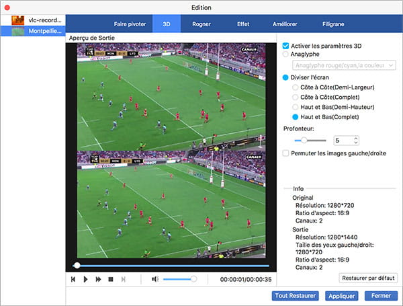Switch to the Rogner tab

pyautogui.click(x=202, y=24)
